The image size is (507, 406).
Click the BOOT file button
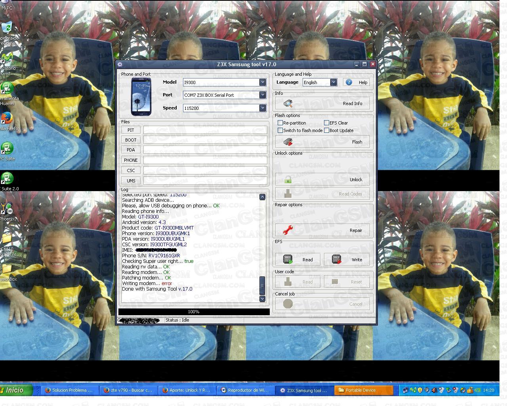pos(131,140)
